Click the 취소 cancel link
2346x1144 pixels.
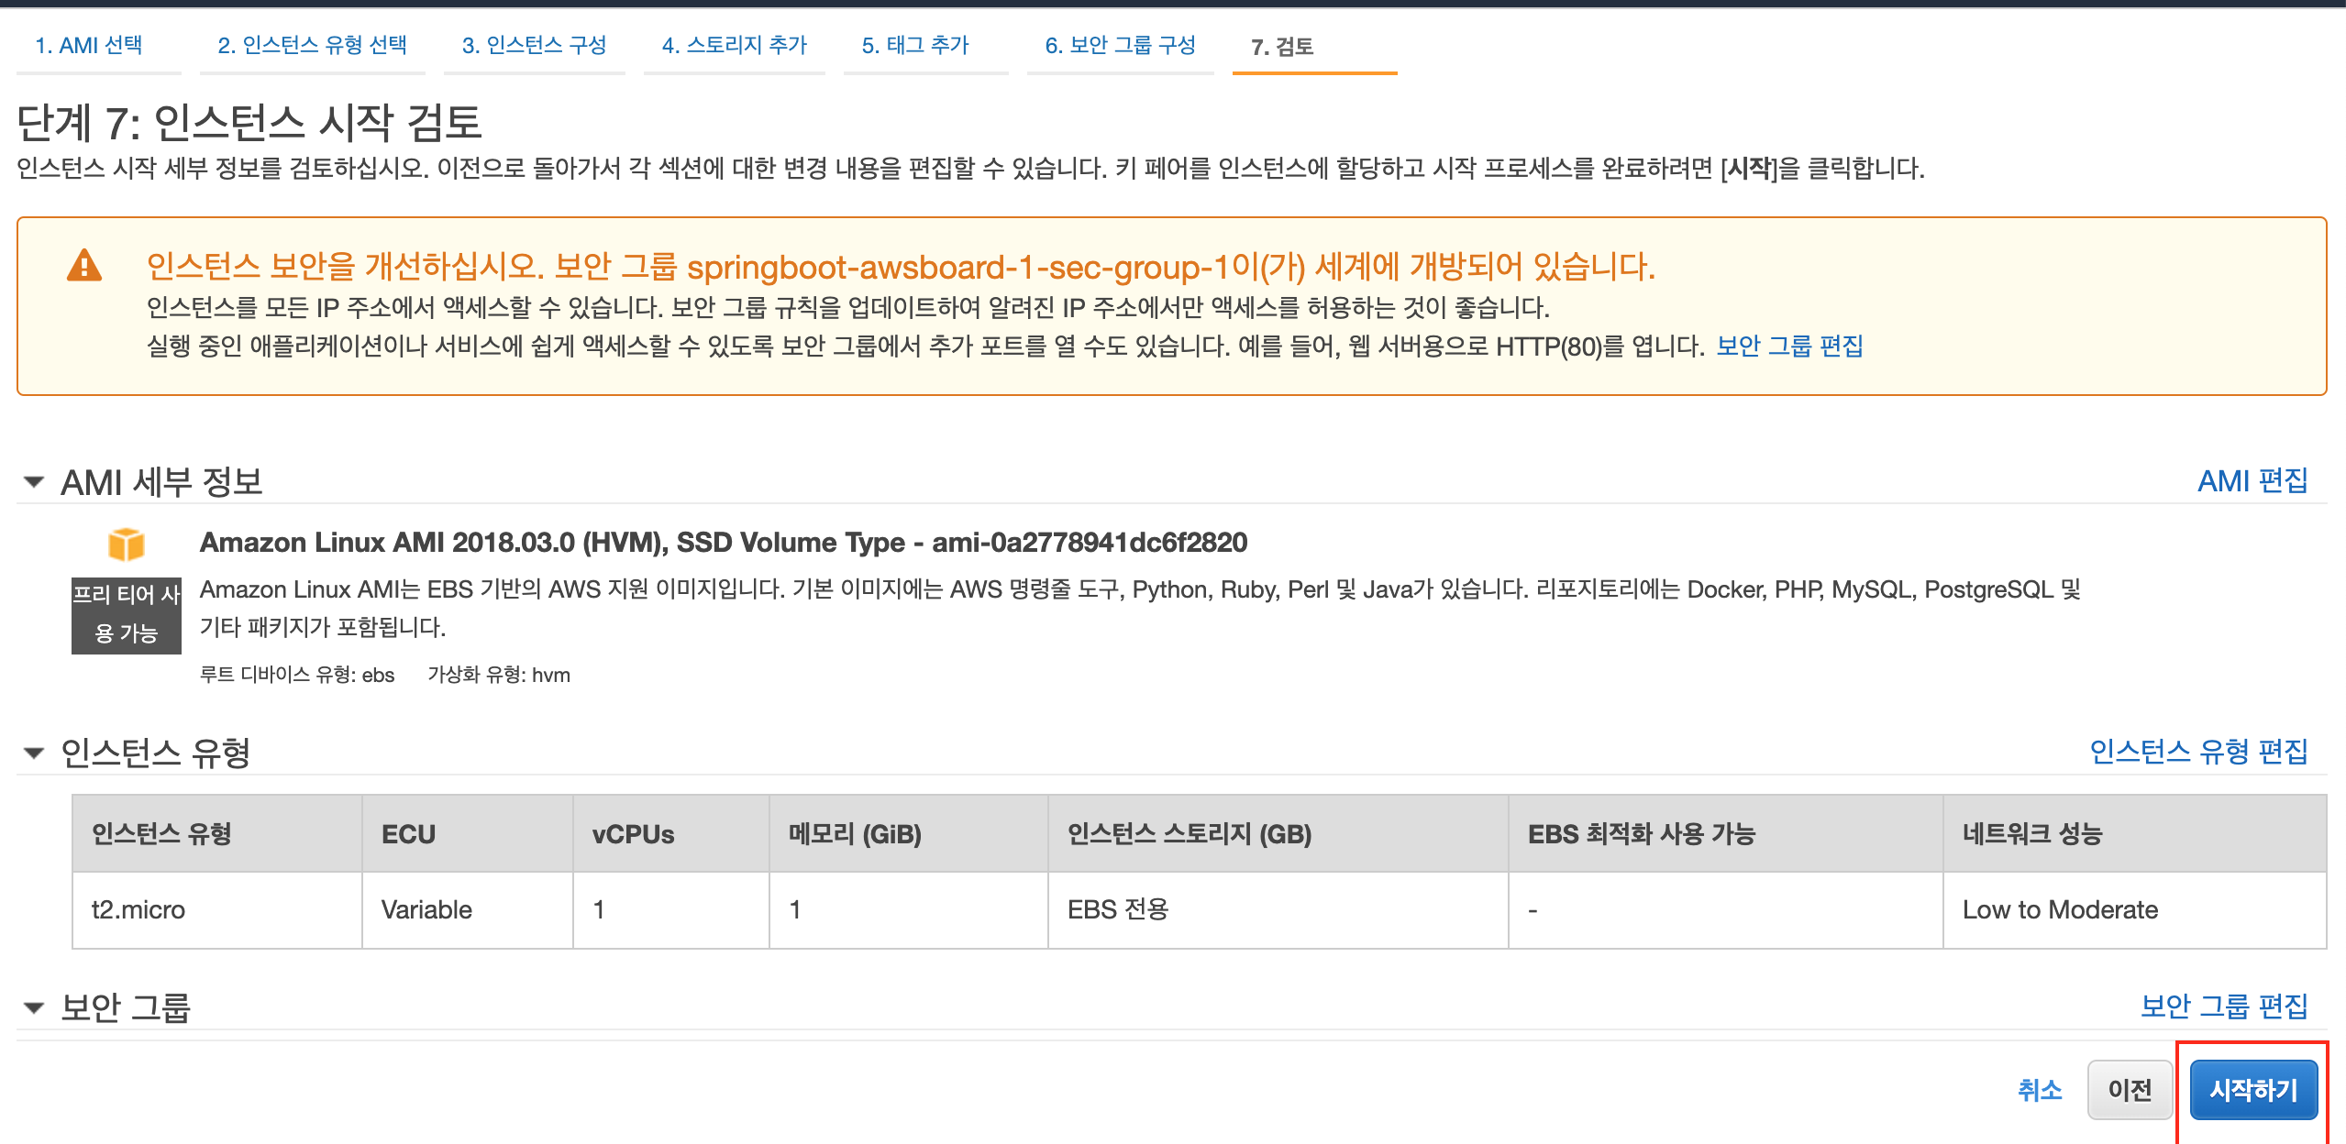(x=2040, y=1089)
